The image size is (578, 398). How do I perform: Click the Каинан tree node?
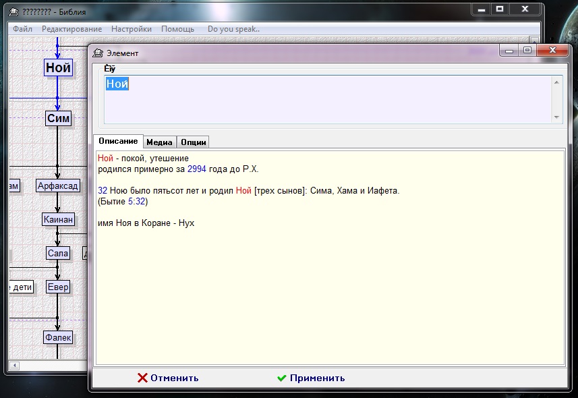point(58,219)
